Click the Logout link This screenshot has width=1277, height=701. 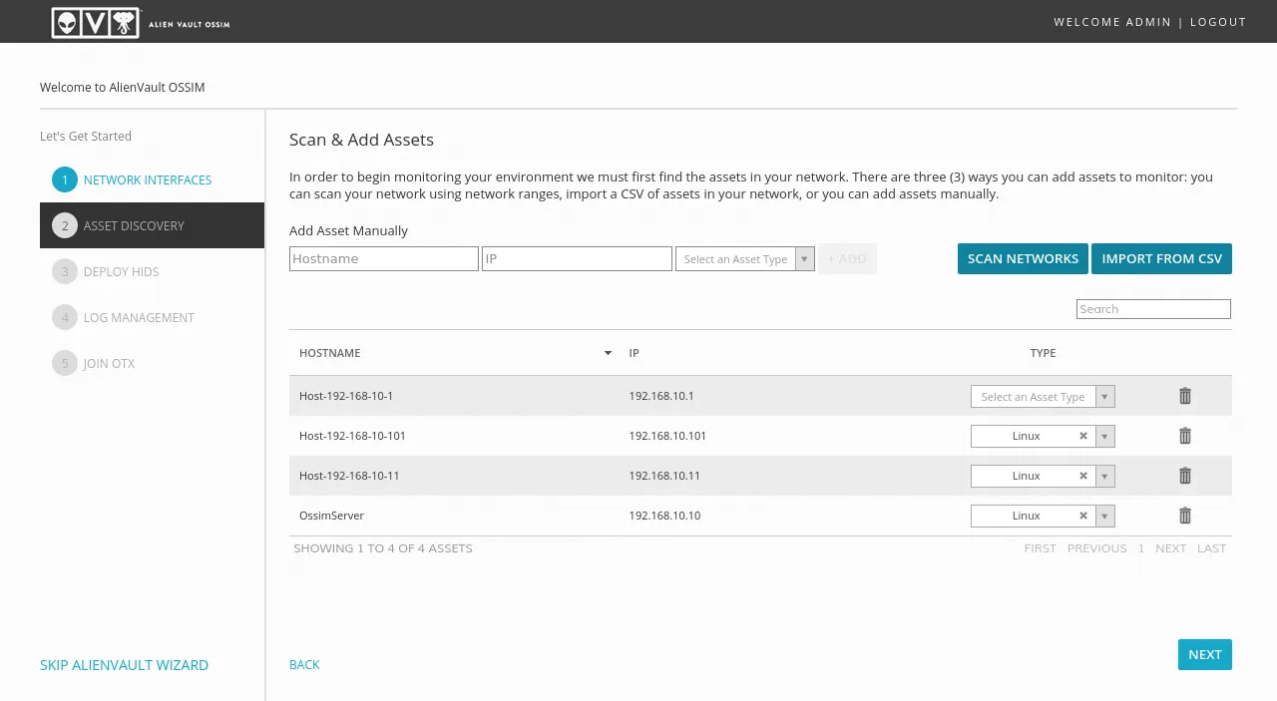[x=1217, y=22]
